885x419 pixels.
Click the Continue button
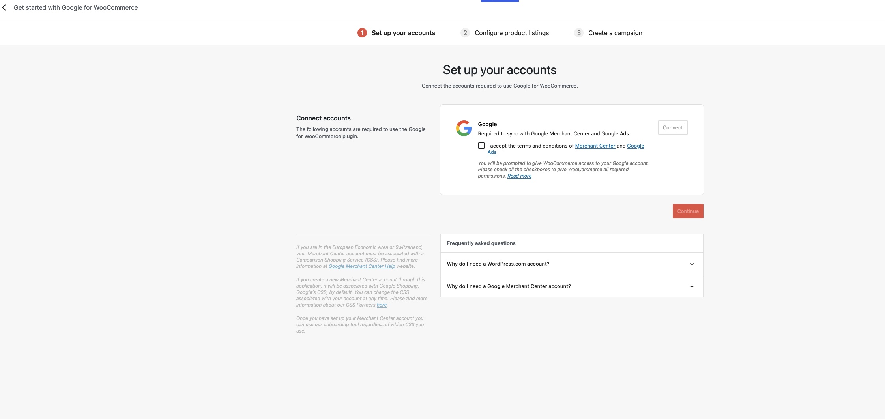688,211
